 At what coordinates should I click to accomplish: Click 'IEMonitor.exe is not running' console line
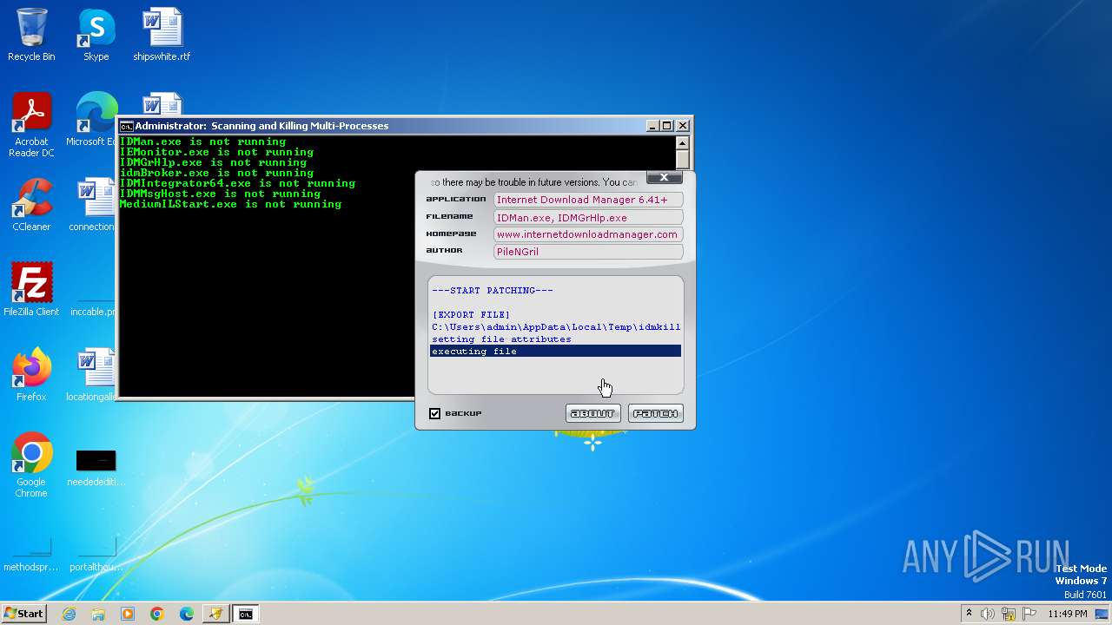216,152
